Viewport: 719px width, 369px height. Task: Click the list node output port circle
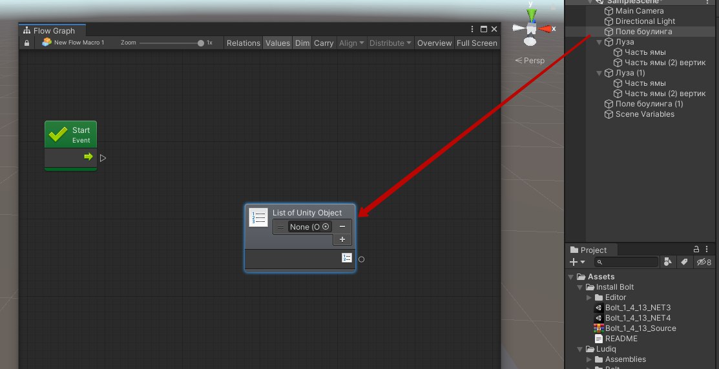(361, 259)
